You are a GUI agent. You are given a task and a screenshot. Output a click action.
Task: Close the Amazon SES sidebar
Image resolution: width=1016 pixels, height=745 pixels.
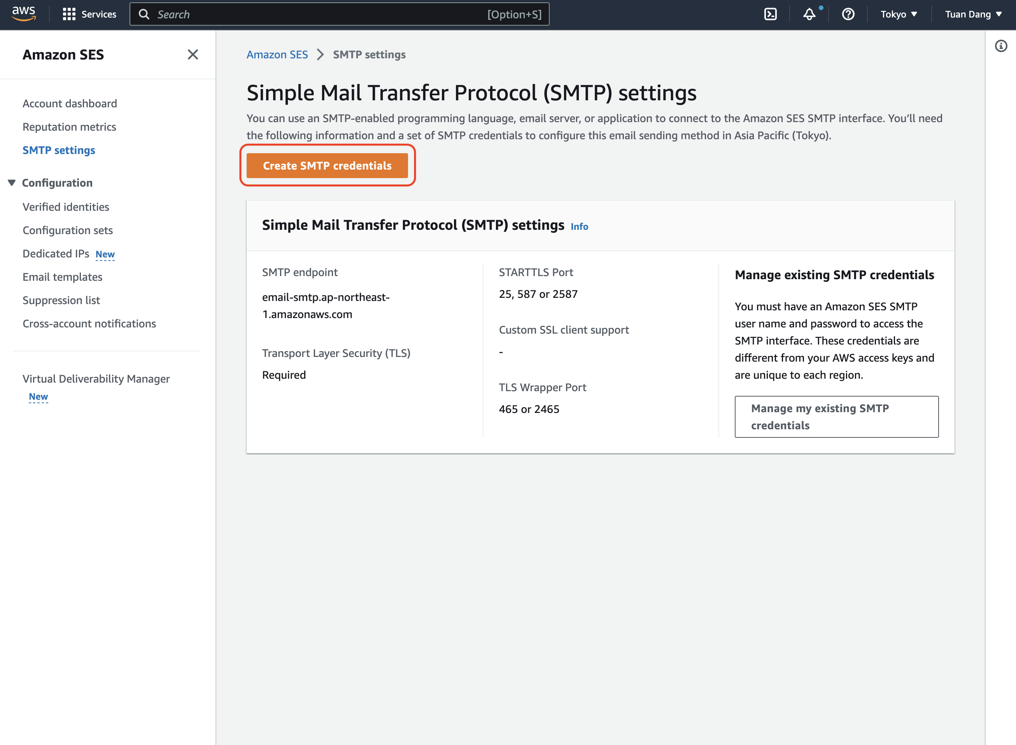(193, 54)
